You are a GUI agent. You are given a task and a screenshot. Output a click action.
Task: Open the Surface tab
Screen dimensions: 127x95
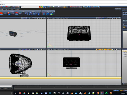tap(17, 9)
